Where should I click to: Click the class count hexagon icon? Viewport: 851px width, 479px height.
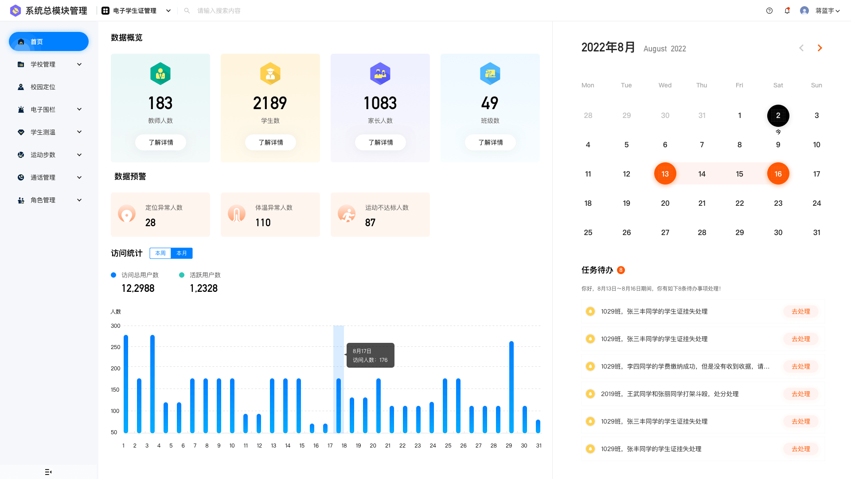(x=490, y=74)
